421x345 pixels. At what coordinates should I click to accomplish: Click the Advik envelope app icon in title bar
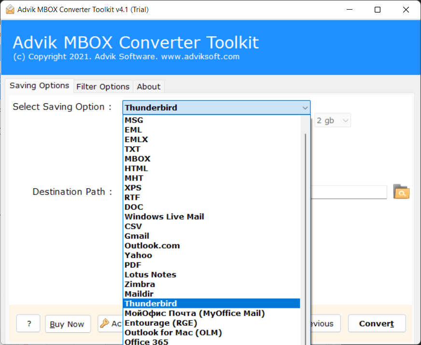10,10
